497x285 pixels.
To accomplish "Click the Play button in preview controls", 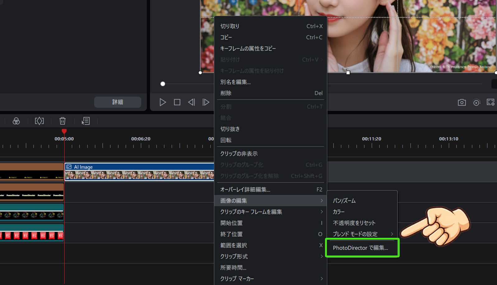I will 163,102.
